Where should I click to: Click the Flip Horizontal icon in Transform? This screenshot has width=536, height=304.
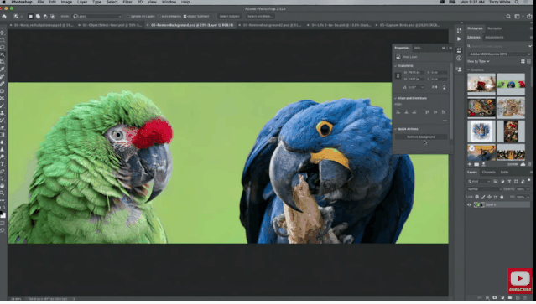[x=435, y=87]
